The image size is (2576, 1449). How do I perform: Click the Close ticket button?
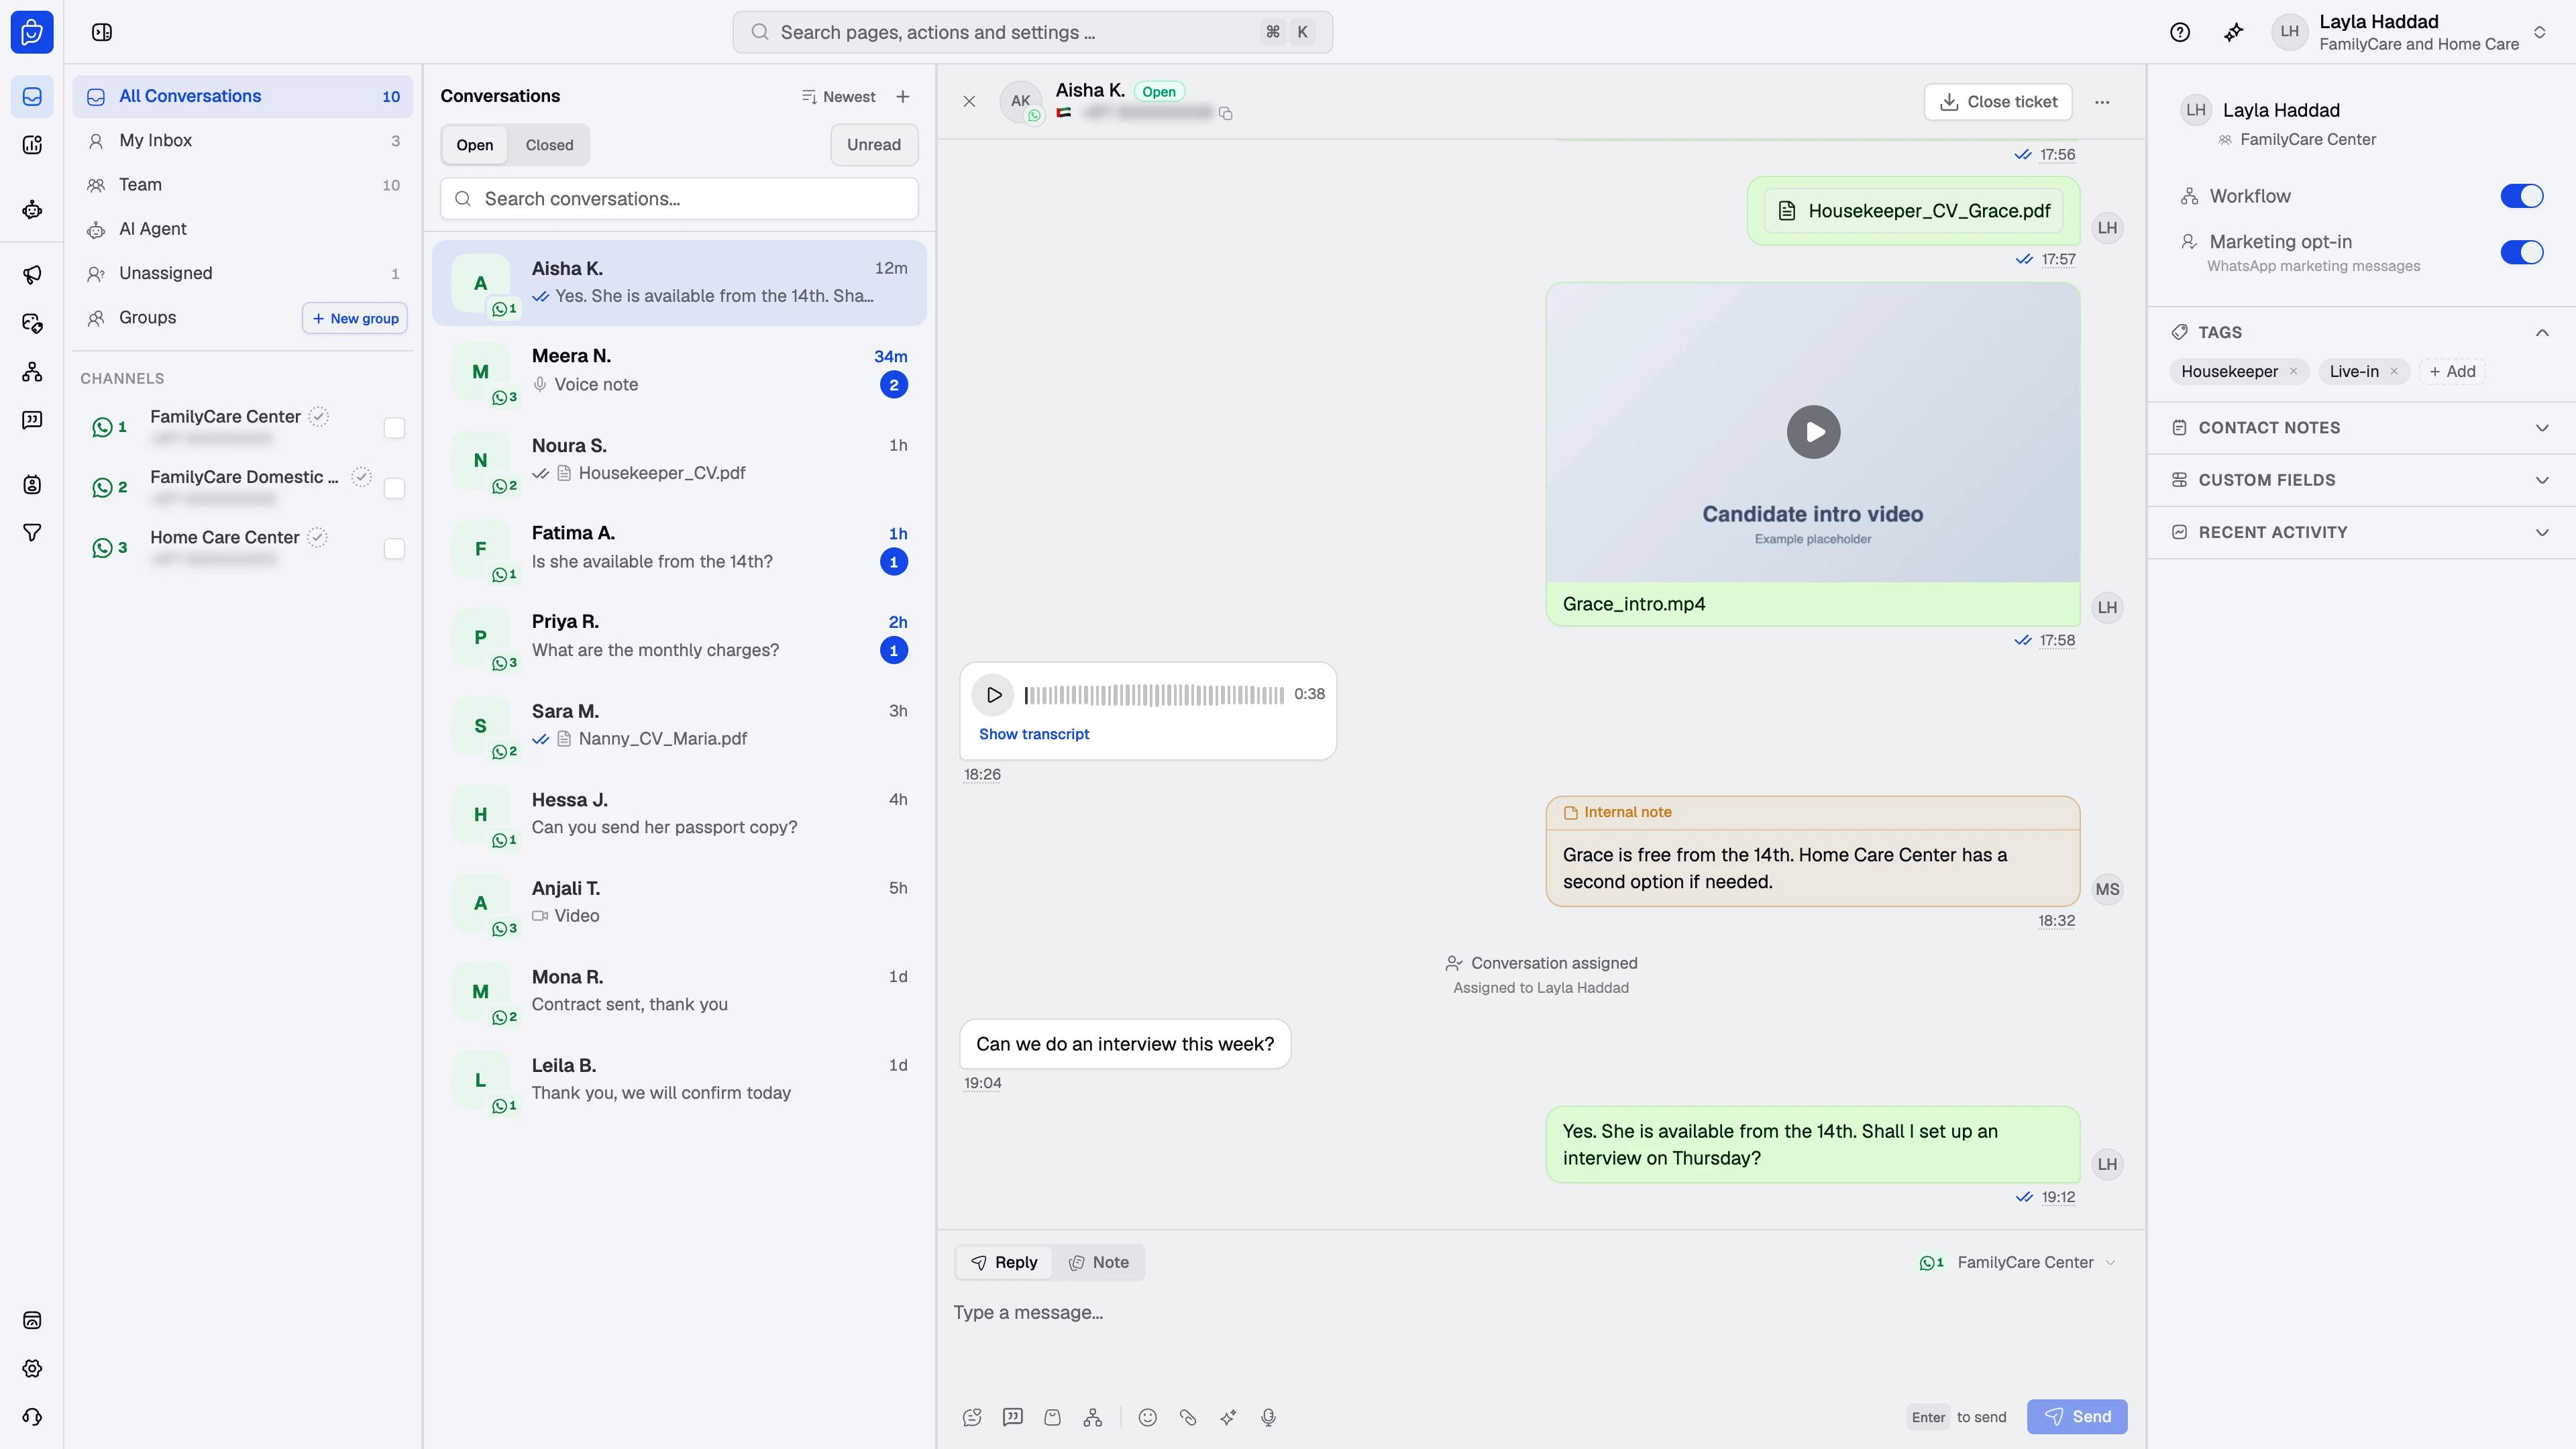(x=1998, y=101)
